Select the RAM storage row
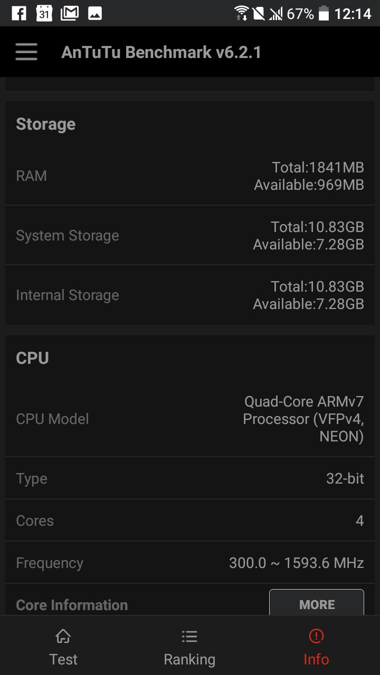 click(190, 176)
